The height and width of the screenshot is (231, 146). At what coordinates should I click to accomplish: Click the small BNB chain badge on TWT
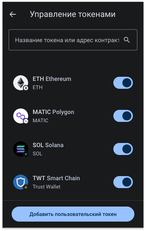click(x=26, y=187)
